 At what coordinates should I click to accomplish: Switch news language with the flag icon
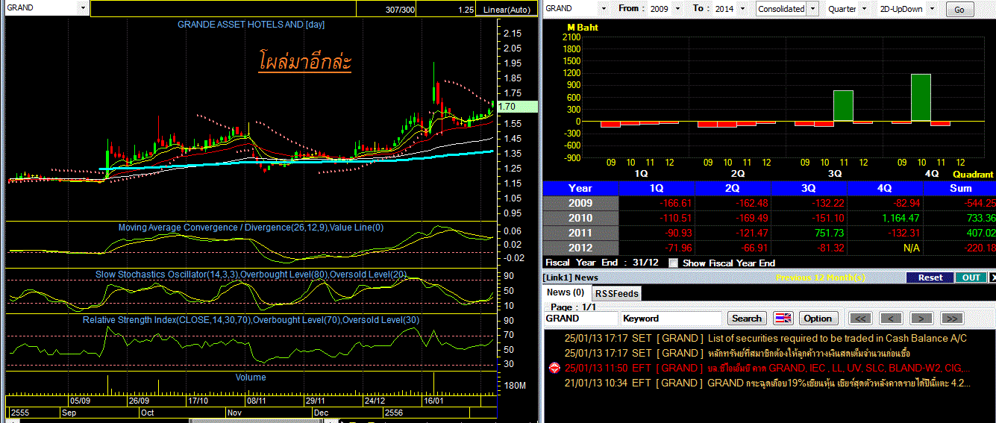(x=783, y=318)
